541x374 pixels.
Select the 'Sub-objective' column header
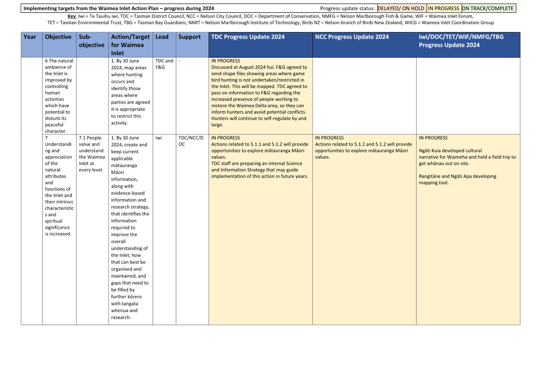(92, 45)
